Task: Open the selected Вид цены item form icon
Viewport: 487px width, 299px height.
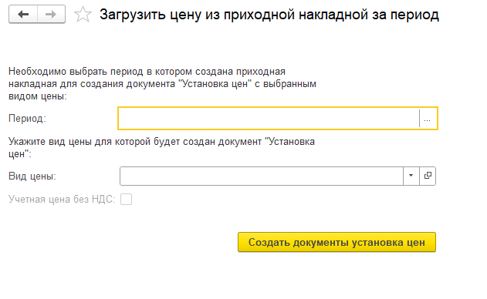Action: (428, 176)
